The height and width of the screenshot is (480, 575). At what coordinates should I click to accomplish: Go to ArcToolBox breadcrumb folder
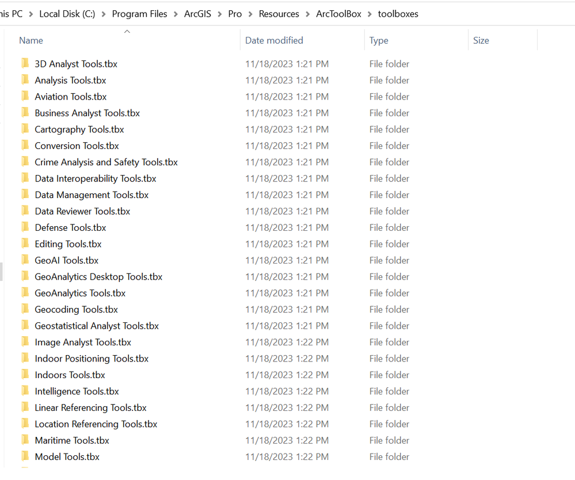(338, 14)
